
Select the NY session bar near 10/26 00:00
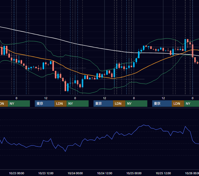pos(191,104)
